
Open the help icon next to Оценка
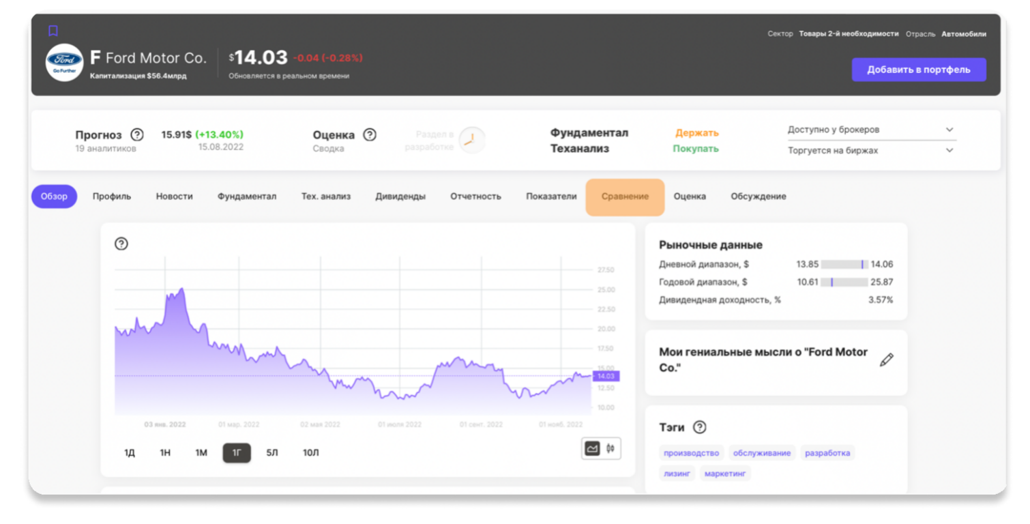(x=370, y=134)
